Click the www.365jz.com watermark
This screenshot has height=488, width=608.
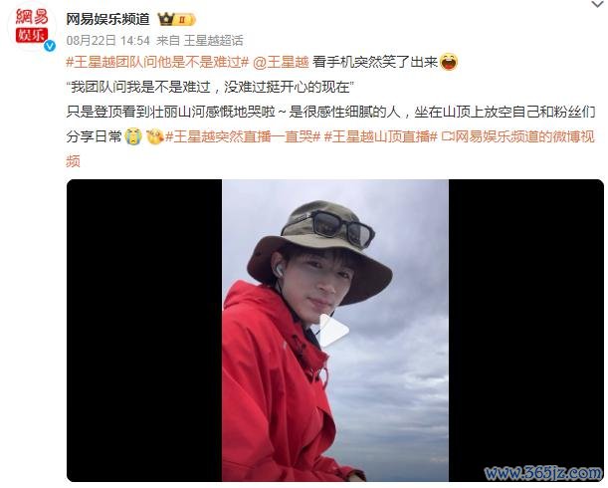coord(543,472)
